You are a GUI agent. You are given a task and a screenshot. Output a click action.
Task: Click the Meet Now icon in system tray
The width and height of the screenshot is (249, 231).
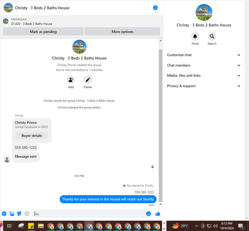(203, 226)
